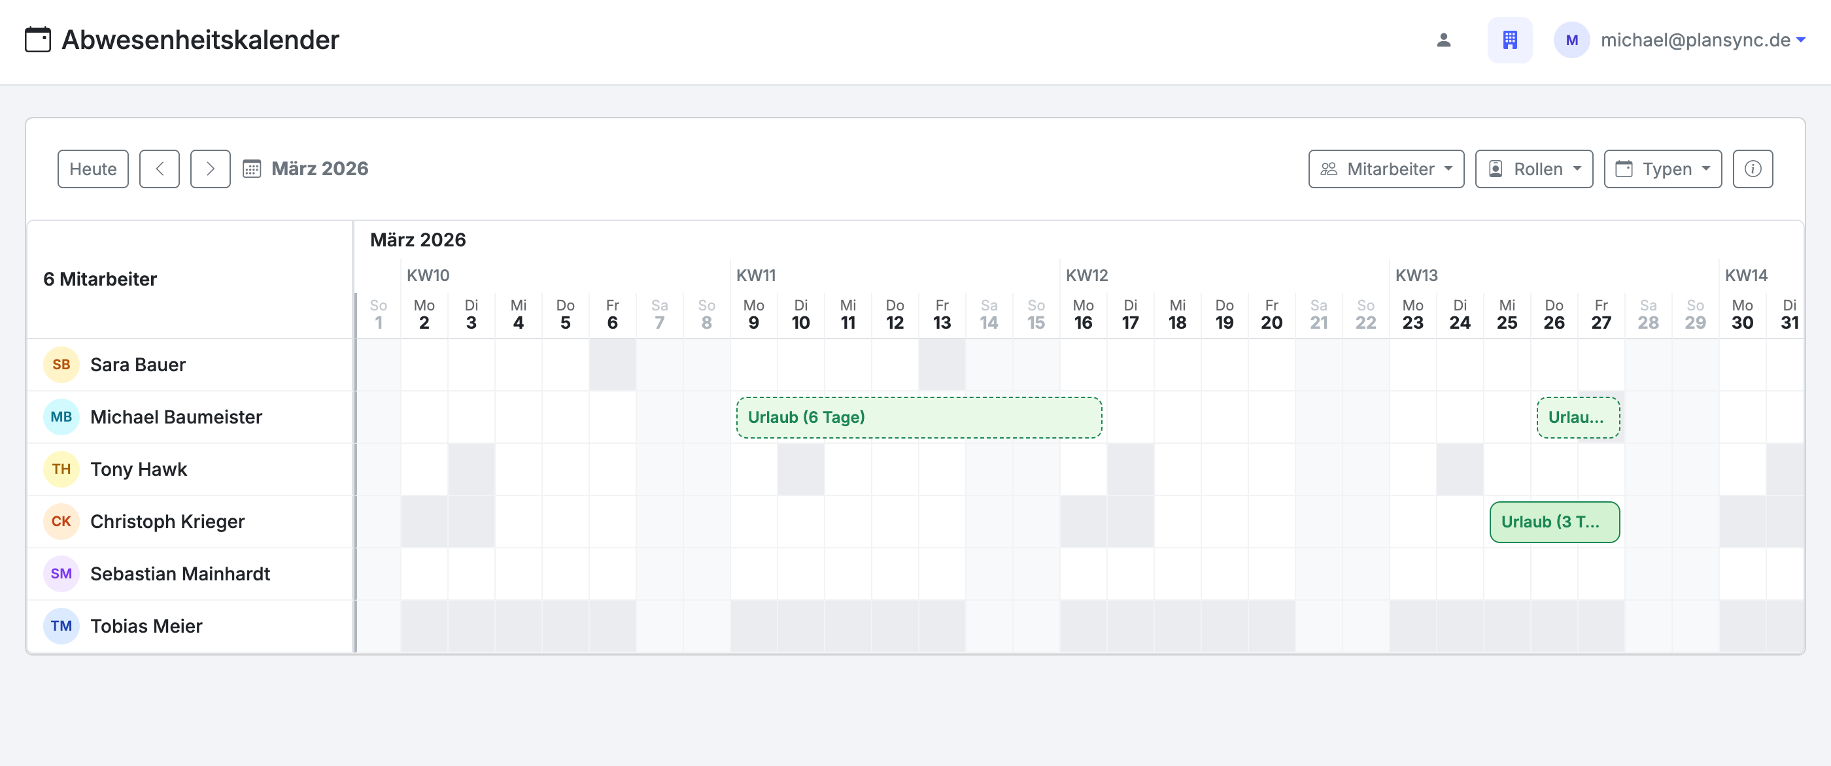Select Christoph Krieger's Urlaub (3 T...) entry
This screenshot has width=1831, height=766.
tap(1554, 522)
